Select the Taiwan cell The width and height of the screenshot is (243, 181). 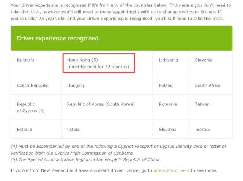pyautogui.click(x=210, y=107)
